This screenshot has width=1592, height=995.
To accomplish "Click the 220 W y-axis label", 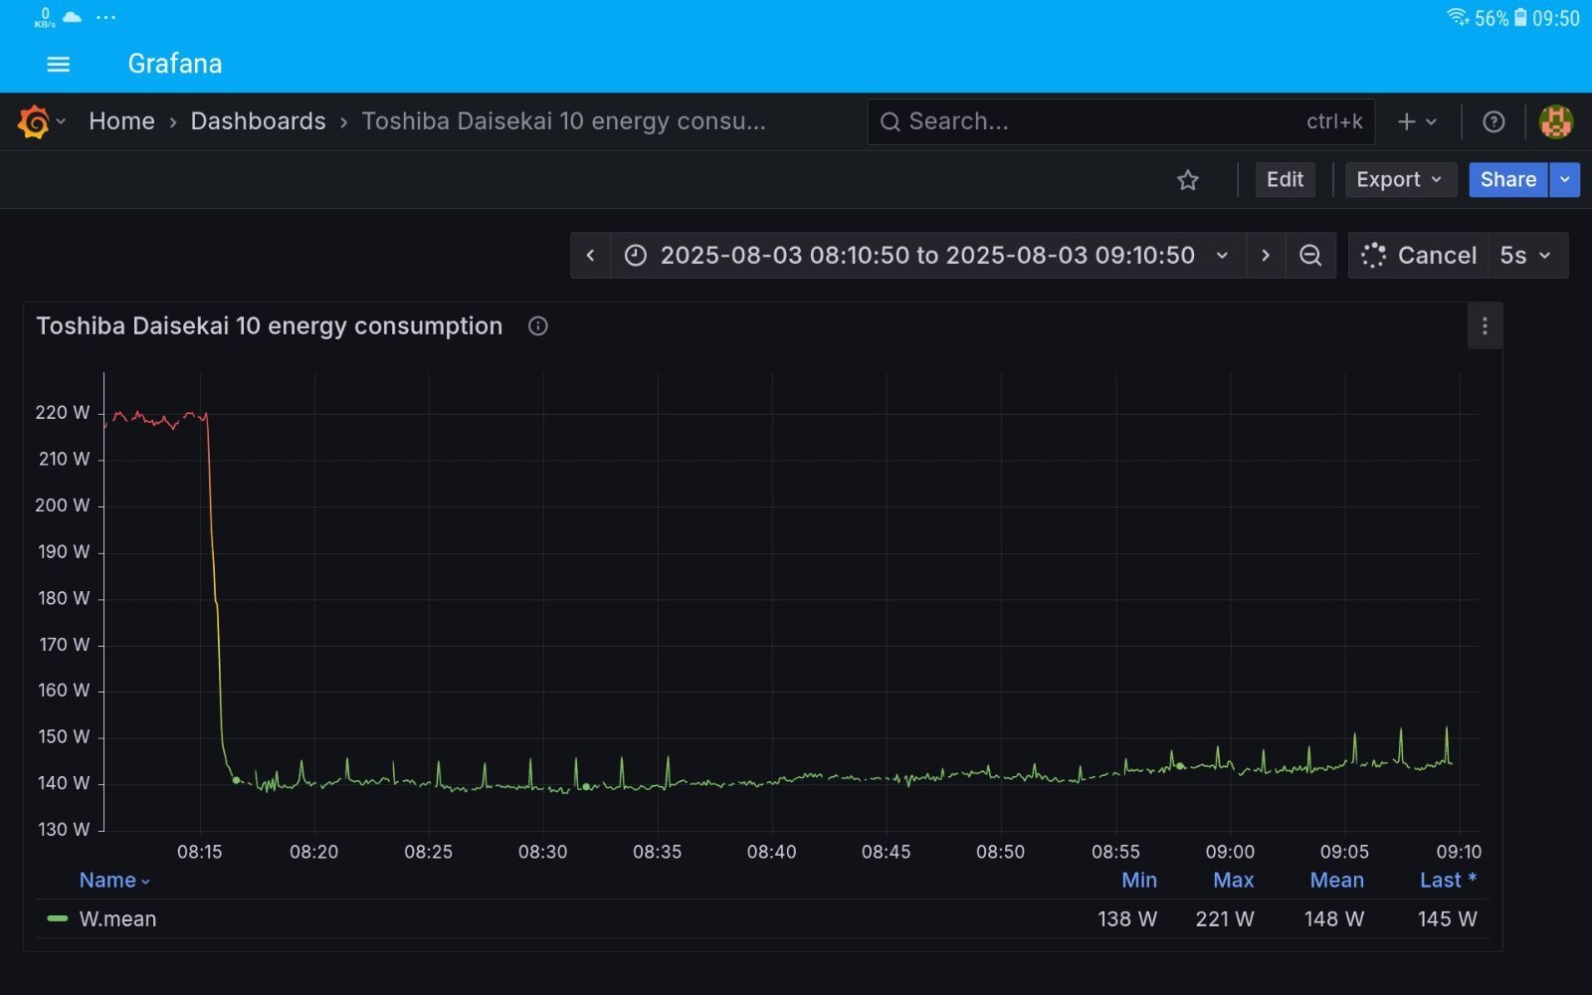I will 63,413.
